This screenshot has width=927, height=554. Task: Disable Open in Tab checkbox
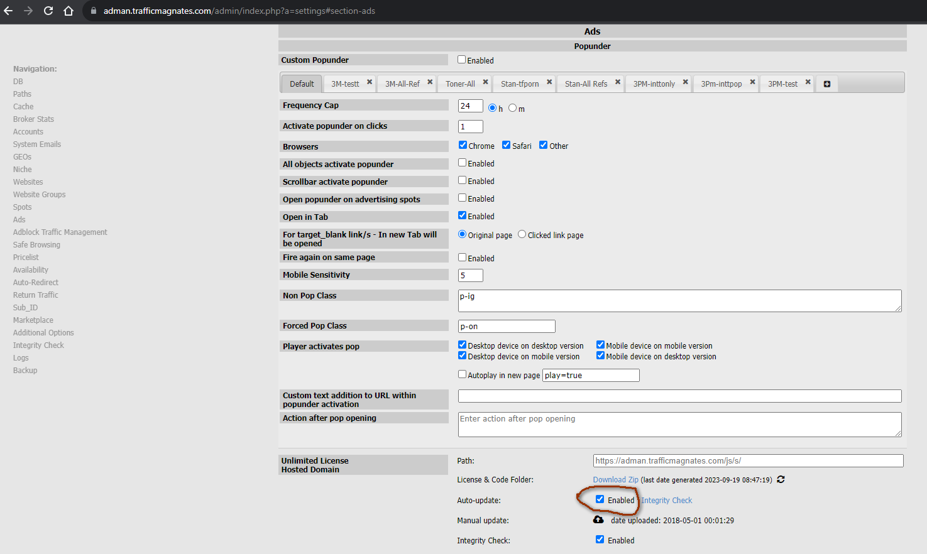click(x=463, y=215)
